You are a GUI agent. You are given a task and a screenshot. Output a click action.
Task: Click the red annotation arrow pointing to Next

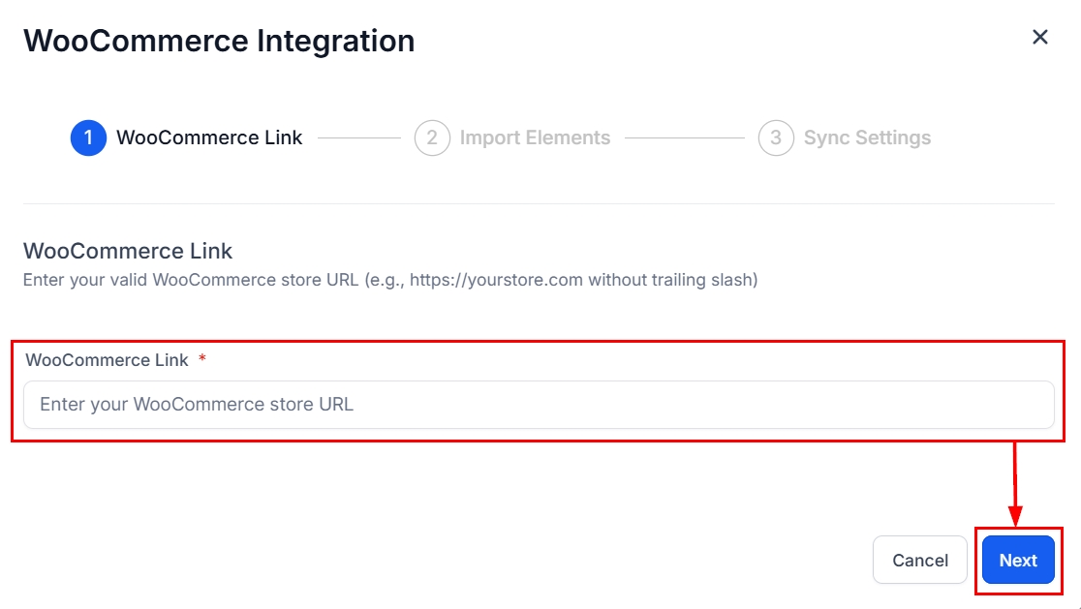(1014, 484)
